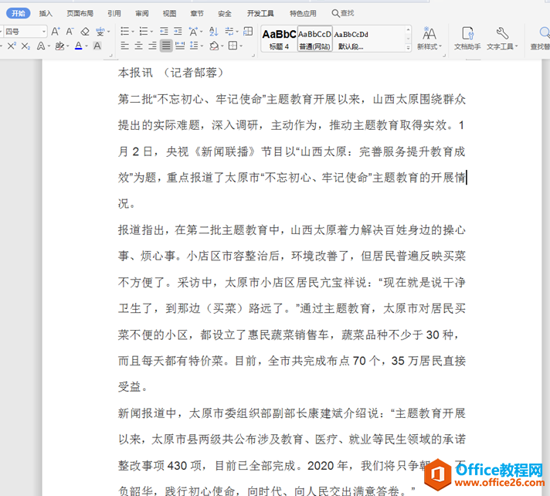Switch to 开始 tab
This screenshot has width=550, height=496.
click(x=19, y=13)
